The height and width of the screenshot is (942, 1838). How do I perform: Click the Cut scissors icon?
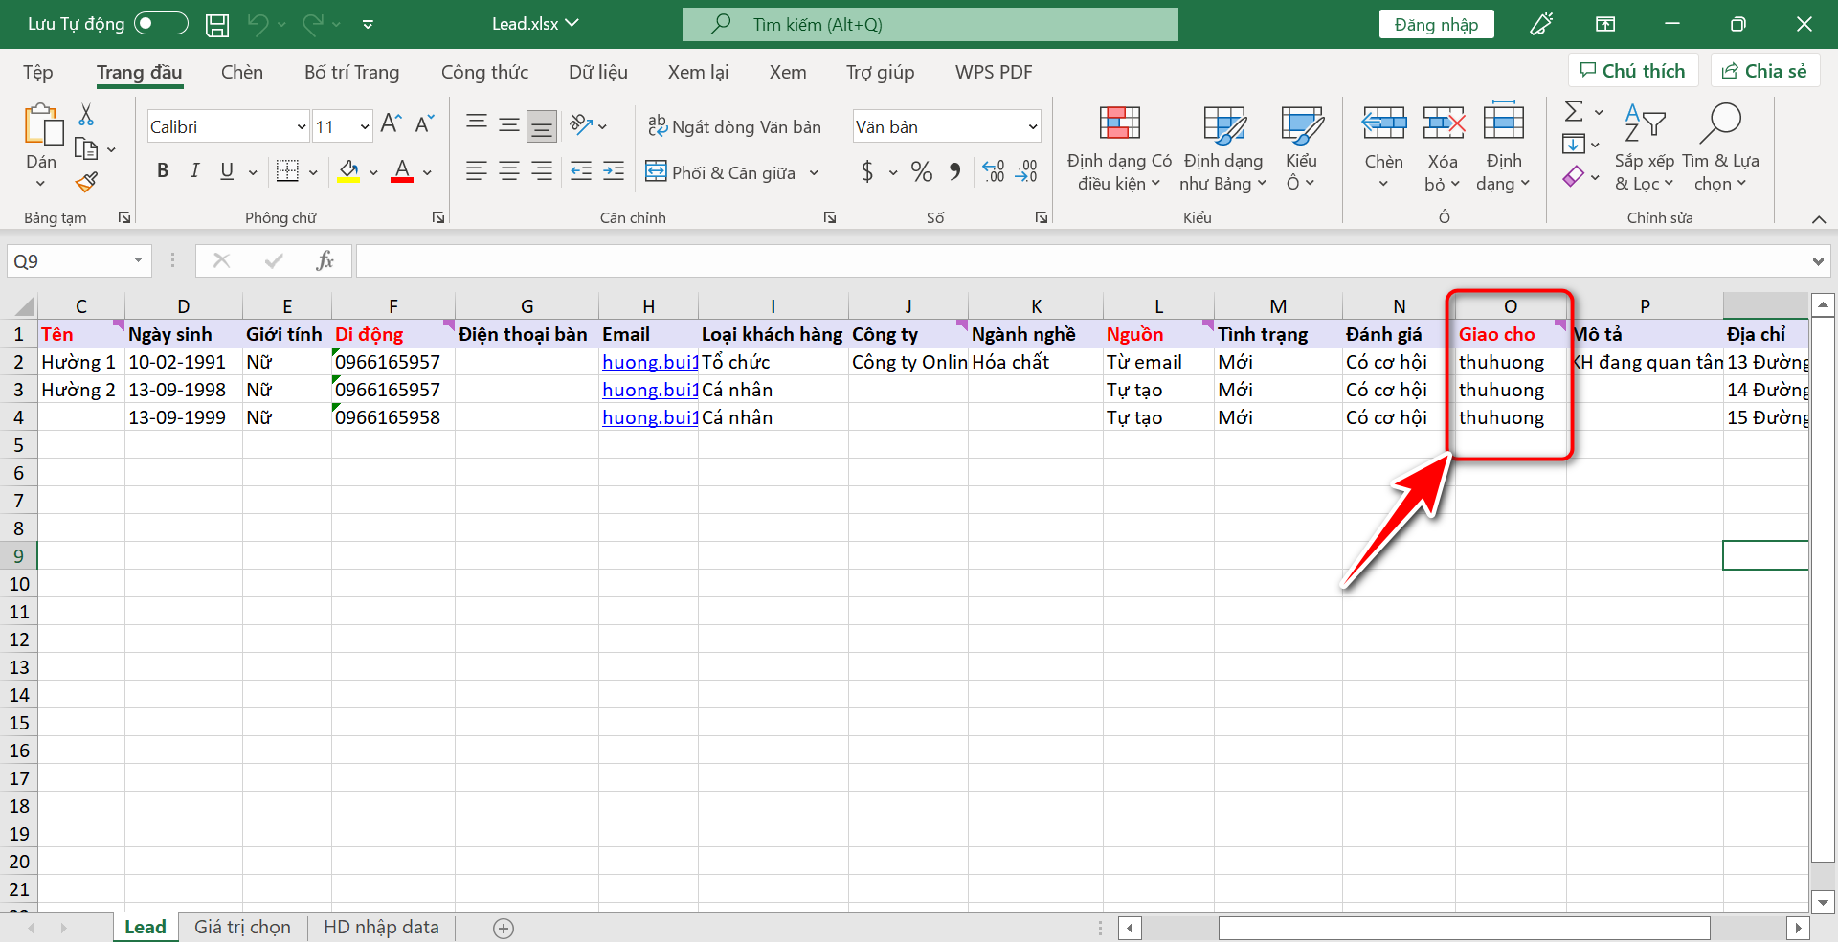(x=86, y=115)
